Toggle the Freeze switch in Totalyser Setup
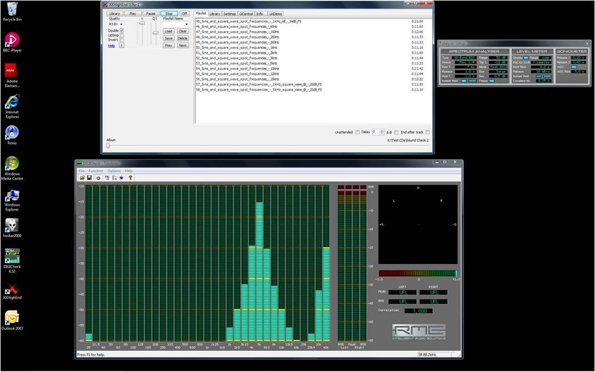The image size is (595, 372). pos(492,81)
